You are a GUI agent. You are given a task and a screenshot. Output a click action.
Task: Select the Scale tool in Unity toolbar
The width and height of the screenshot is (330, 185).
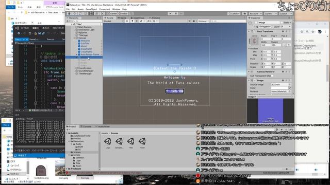86,14
